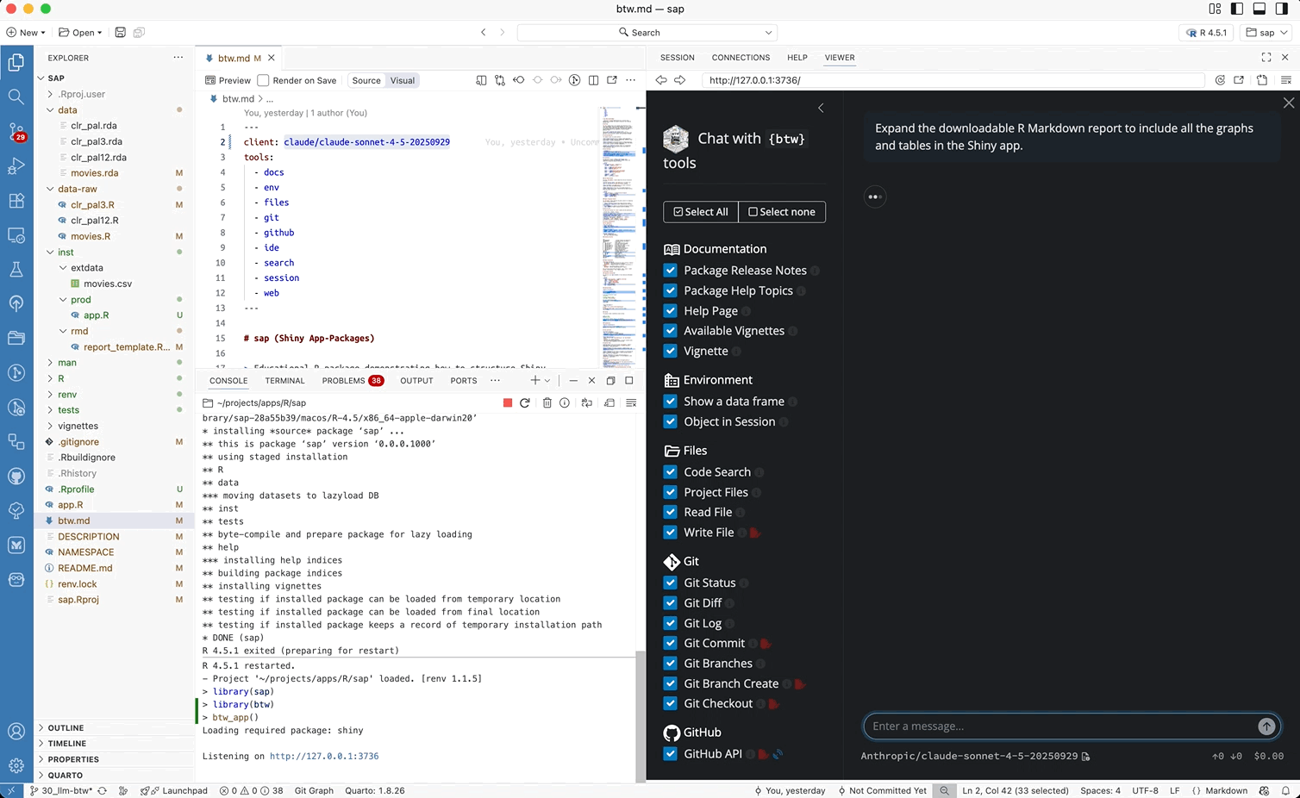Open DESCRIPTION file in Explorer

pos(89,537)
